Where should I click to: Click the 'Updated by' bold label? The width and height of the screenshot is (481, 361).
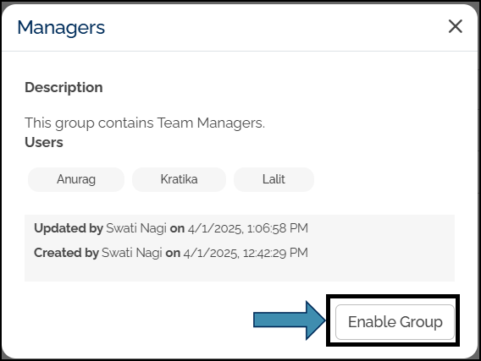click(69, 228)
